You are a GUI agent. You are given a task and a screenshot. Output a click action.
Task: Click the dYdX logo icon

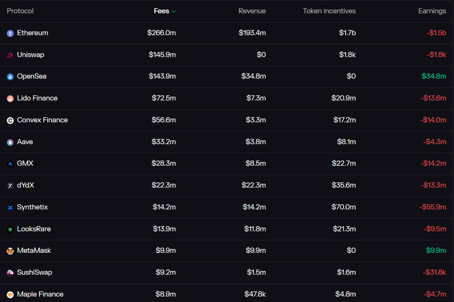[10, 186]
